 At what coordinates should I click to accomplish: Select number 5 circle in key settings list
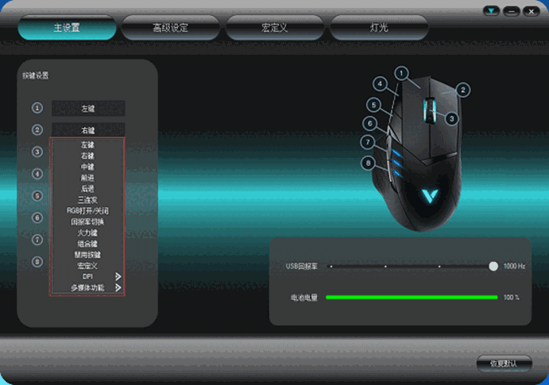[37, 196]
